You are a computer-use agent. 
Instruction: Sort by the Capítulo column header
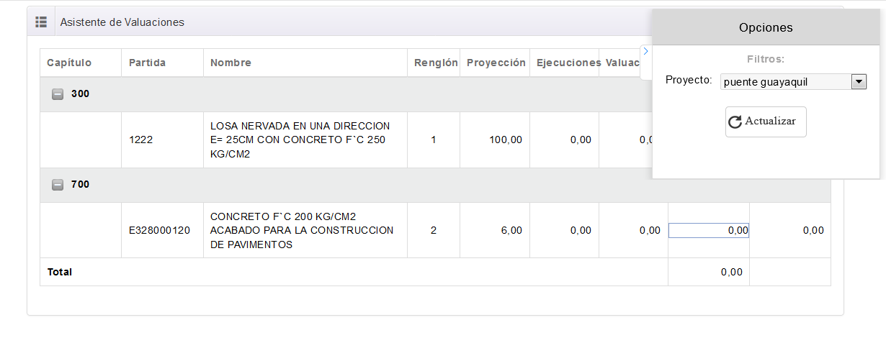click(x=69, y=63)
